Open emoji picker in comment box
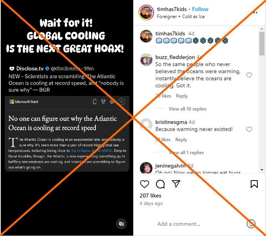Screen dimensions: 266x236 click(251, 224)
